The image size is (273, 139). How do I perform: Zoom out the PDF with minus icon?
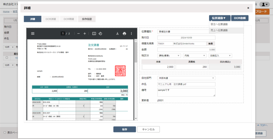pyautogui.click(x=79, y=33)
